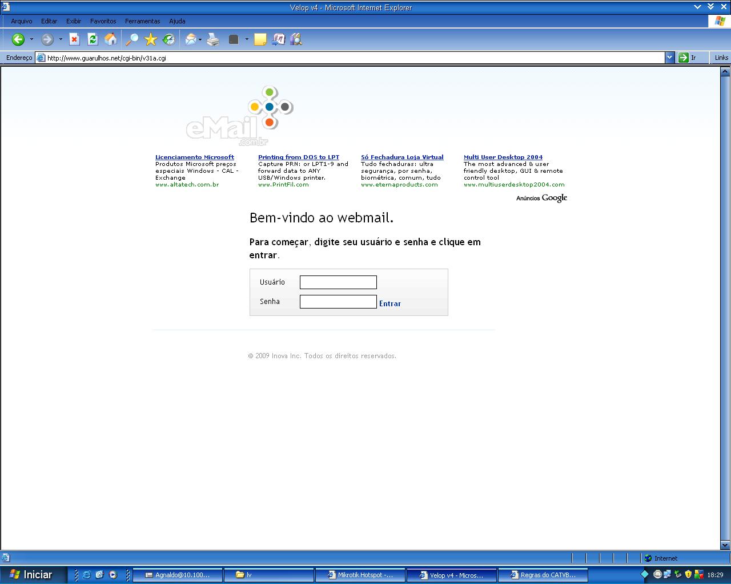
Task: Click the Senha password field
Action: pyautogui.click(x=338, y=302)
